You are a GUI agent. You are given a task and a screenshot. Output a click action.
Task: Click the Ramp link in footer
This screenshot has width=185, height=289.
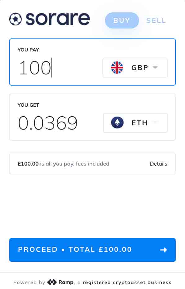pos(66,282)
